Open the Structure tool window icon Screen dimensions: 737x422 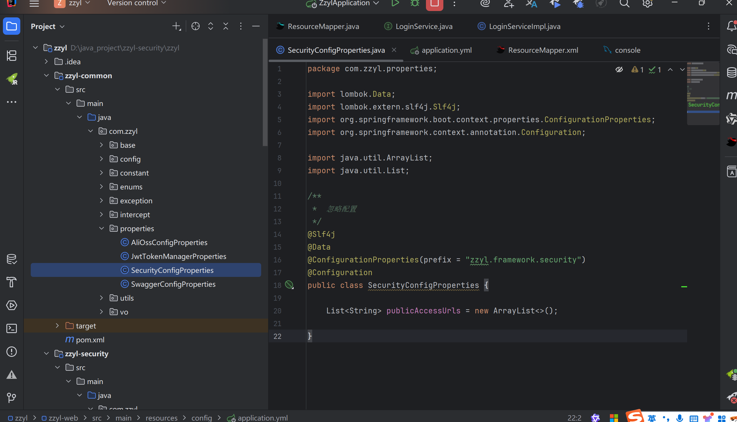coord(12,56)
